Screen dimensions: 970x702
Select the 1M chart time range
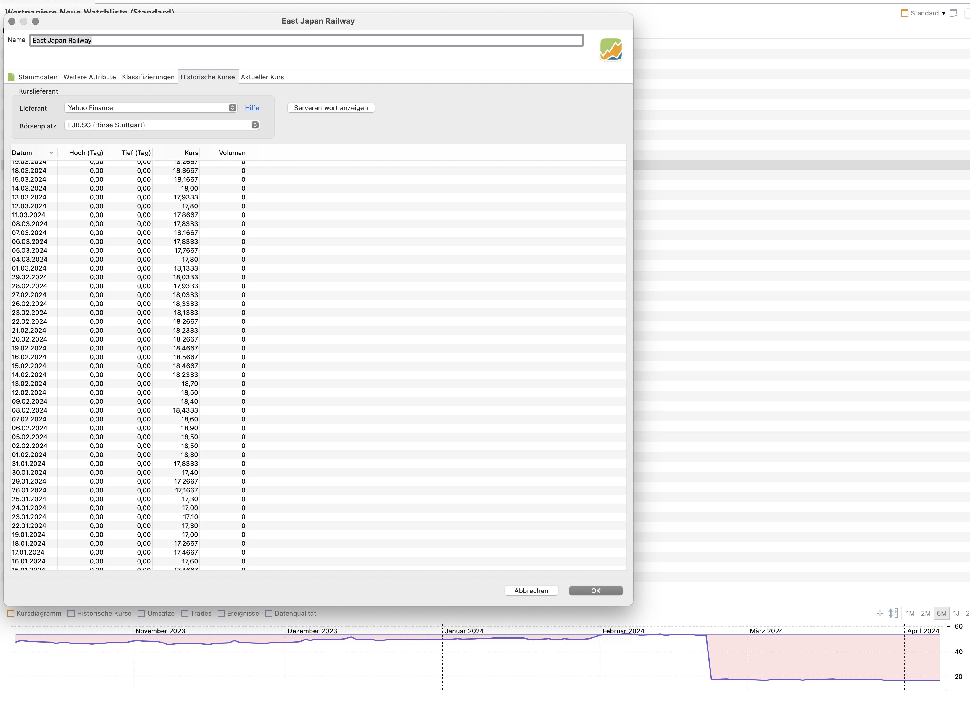(x=910, y=613)
